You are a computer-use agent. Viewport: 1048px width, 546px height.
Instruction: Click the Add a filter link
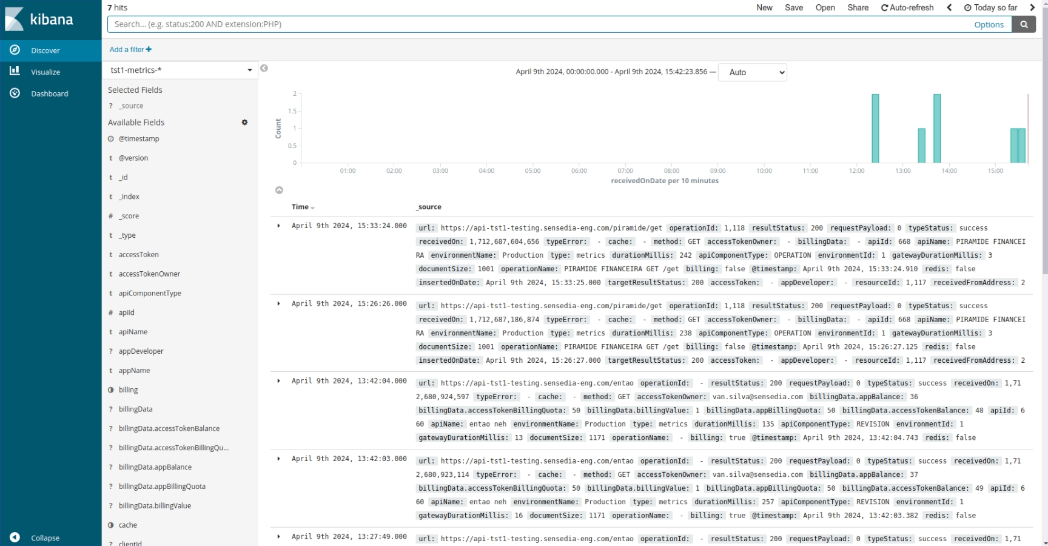(130, 50)
